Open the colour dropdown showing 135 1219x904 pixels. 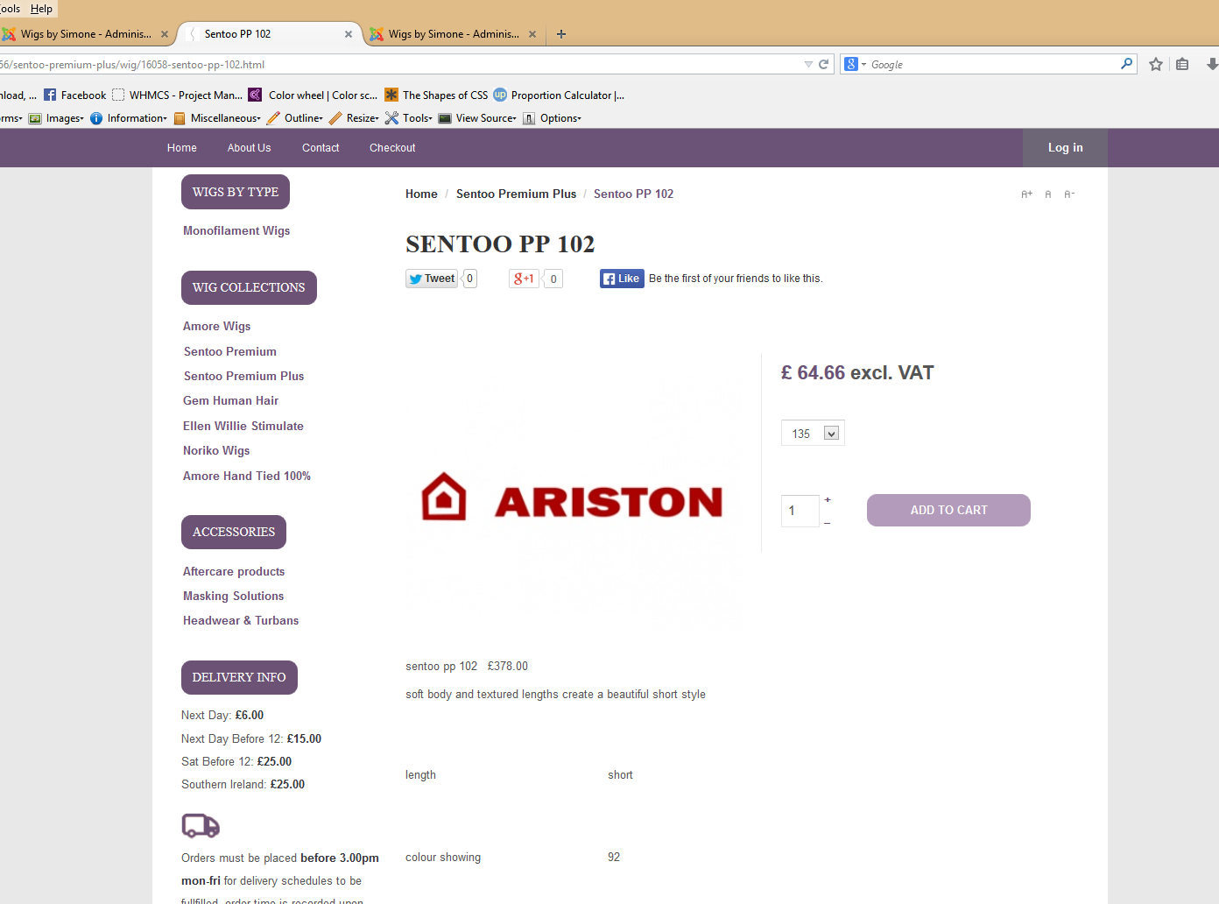pyautogui.click(x=813, y=434)
